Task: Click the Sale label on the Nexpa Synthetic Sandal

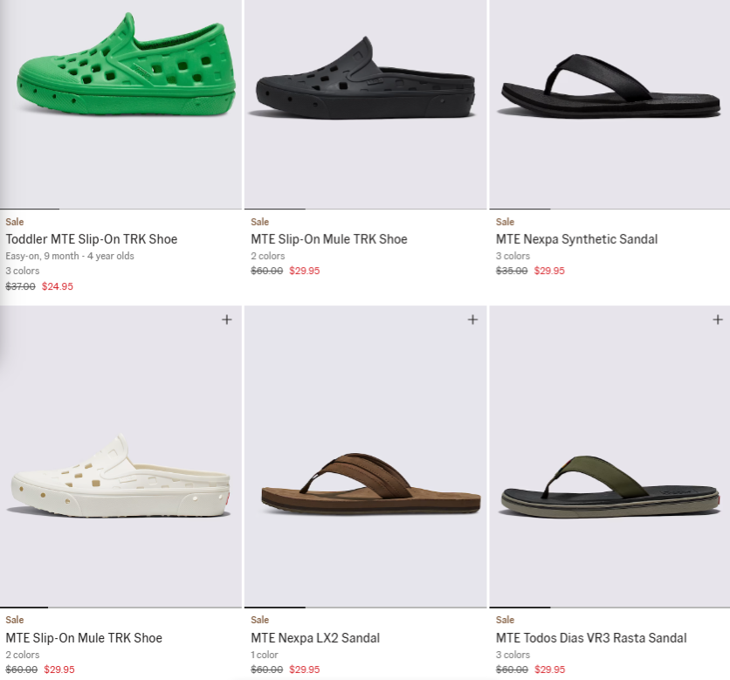Action: coord(505,222)
